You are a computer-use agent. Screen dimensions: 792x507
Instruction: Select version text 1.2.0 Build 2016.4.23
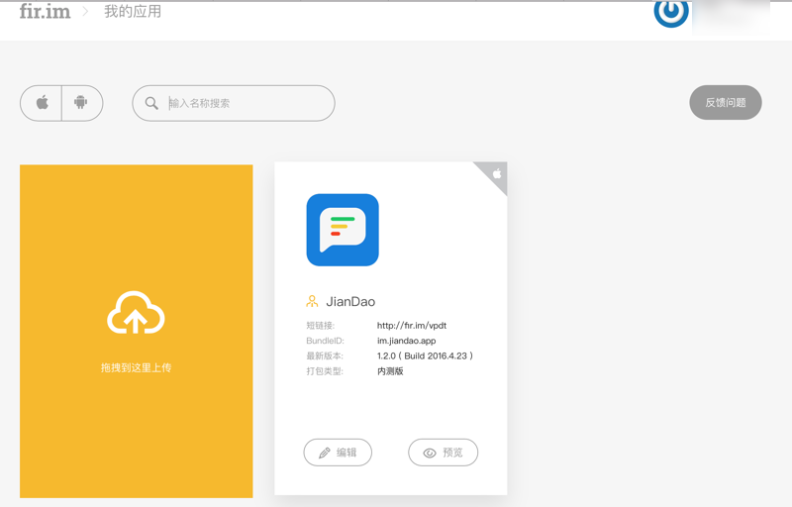point(425,356)
